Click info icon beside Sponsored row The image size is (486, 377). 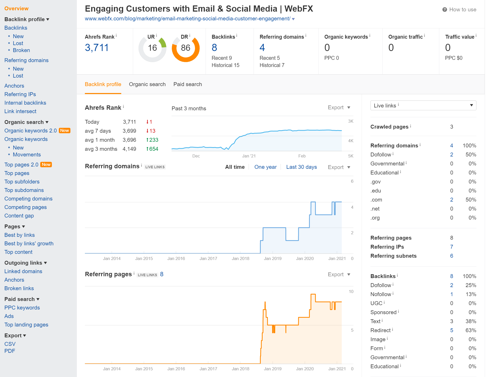point(398,312)
